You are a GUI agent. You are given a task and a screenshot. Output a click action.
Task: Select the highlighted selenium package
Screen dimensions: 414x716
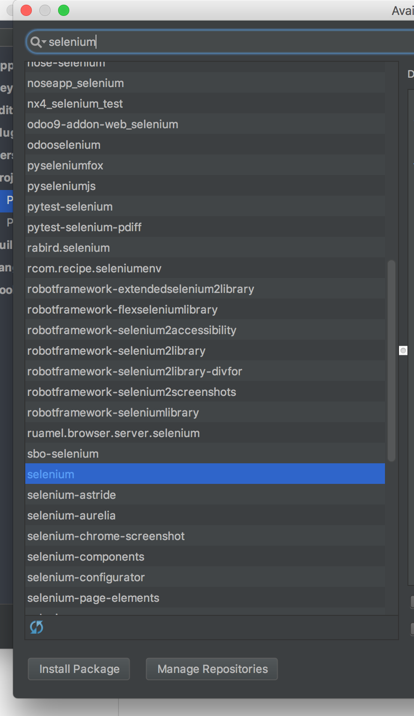point(205,475)
